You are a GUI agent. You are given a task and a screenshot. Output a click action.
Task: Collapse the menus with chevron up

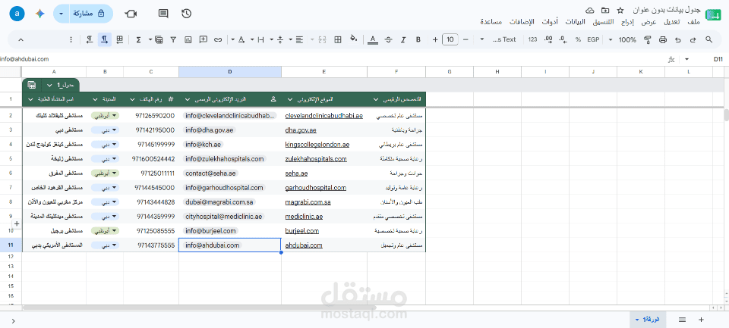(x=21, y=40)
